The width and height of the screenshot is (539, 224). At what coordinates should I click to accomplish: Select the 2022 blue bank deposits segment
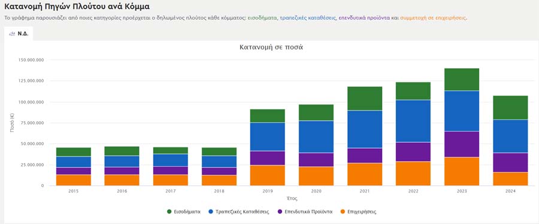pos(413,121)
